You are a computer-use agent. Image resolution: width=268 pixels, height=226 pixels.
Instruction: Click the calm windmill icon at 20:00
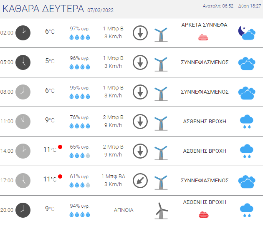(x=162, y=211)
